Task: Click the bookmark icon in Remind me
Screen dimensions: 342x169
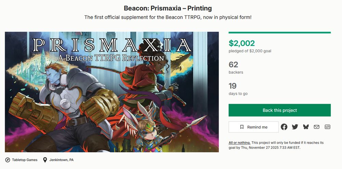Action: [242, 127]
